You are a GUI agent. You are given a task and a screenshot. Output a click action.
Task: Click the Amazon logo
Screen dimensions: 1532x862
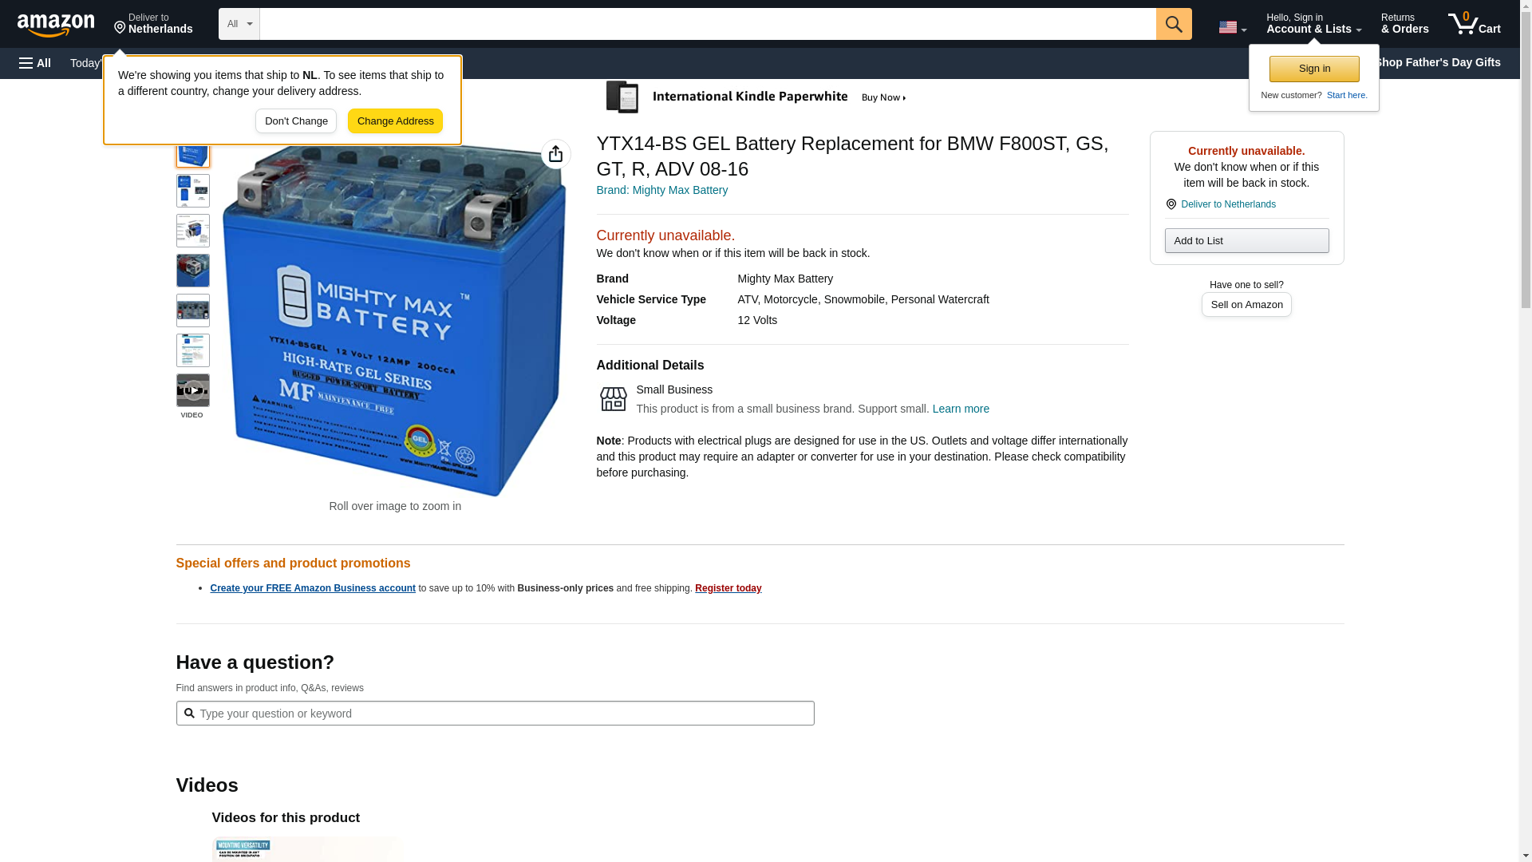pos(56,25)
